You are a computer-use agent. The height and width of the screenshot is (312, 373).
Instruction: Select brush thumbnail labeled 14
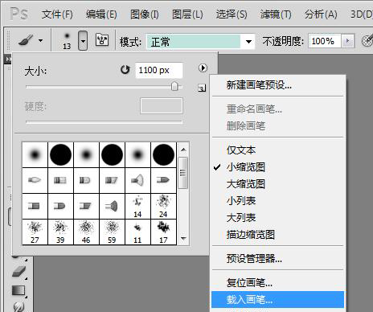(137, 207)
